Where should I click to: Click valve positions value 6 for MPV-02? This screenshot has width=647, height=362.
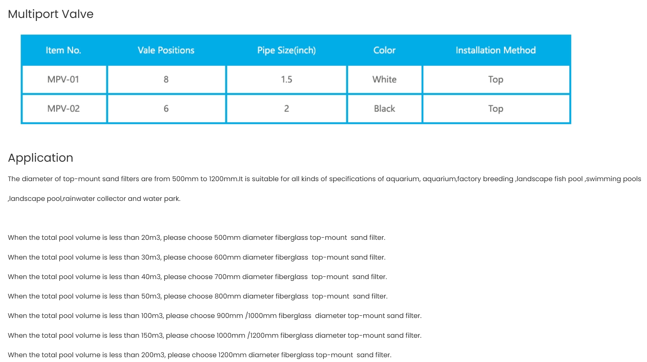pos(166,108)
